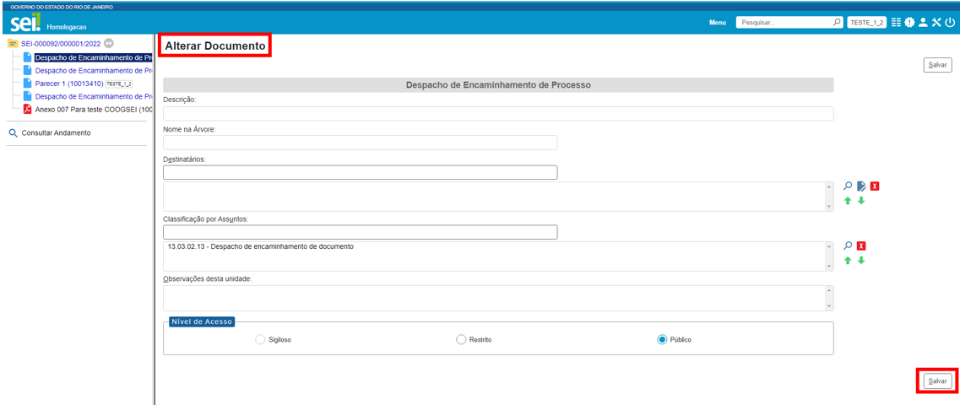Click the search magnifier beside Destinatários list
Image resolution: width=960 pixels, height=405 pixels.
[x=848, y=186]
